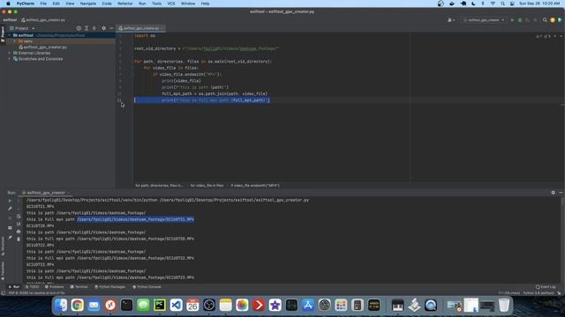Collapse exiftool root folder
Image resolution: width=565 pixels, height=317 pixels.
(x=10, y=35)
